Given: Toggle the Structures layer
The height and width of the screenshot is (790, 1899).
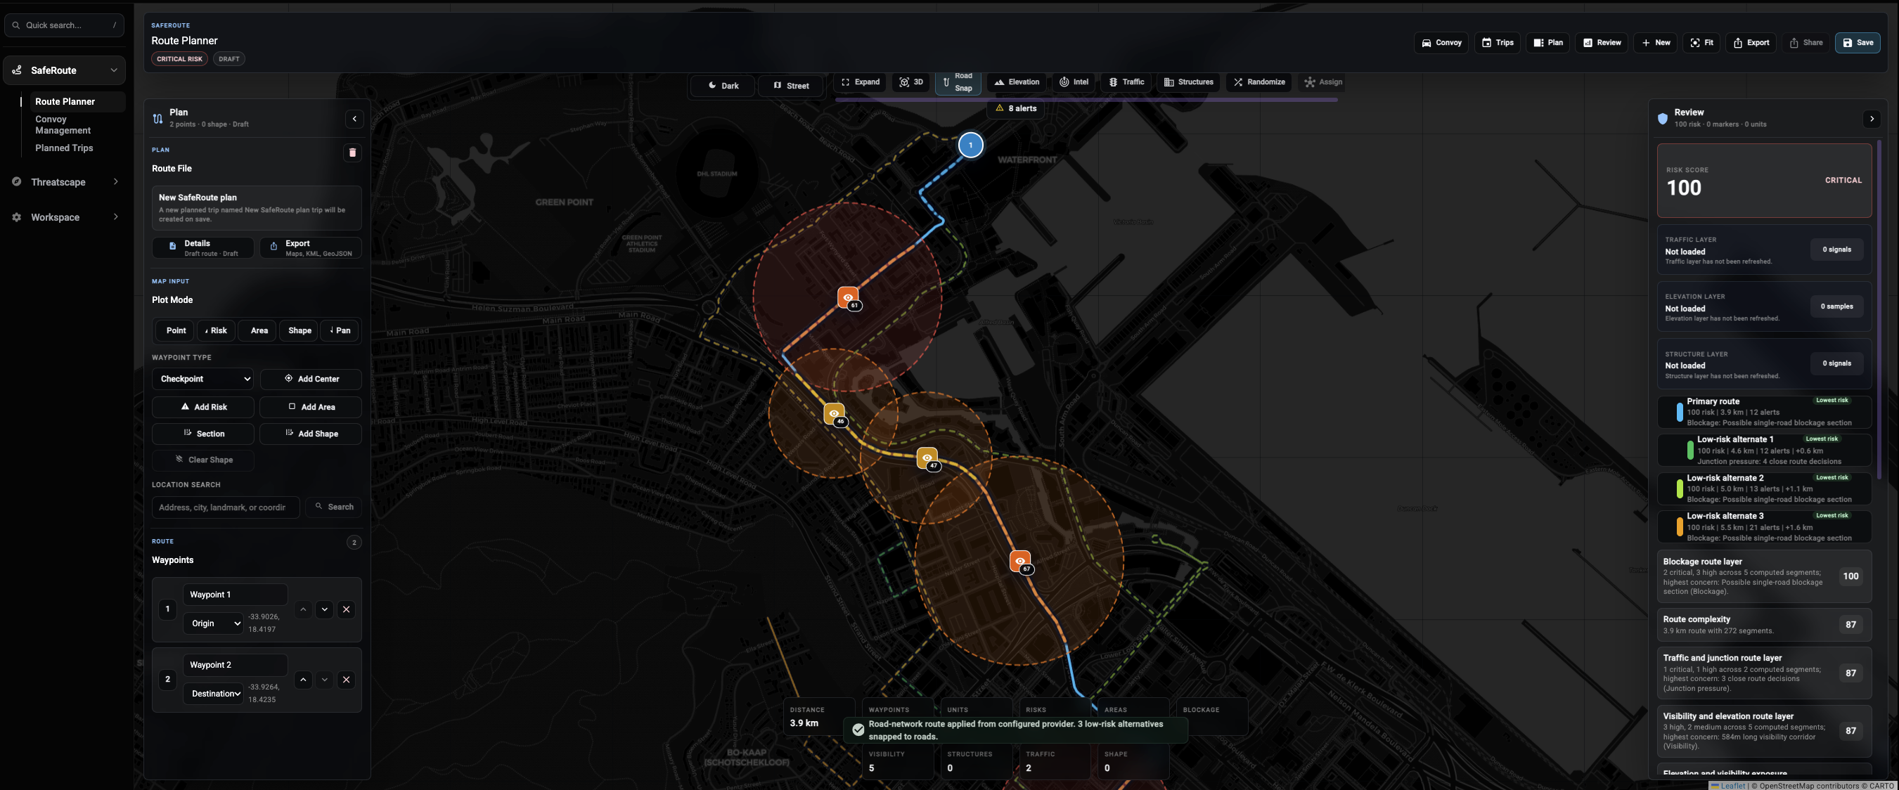Looking at the screenshot, I should click(x=1188, y=82).
